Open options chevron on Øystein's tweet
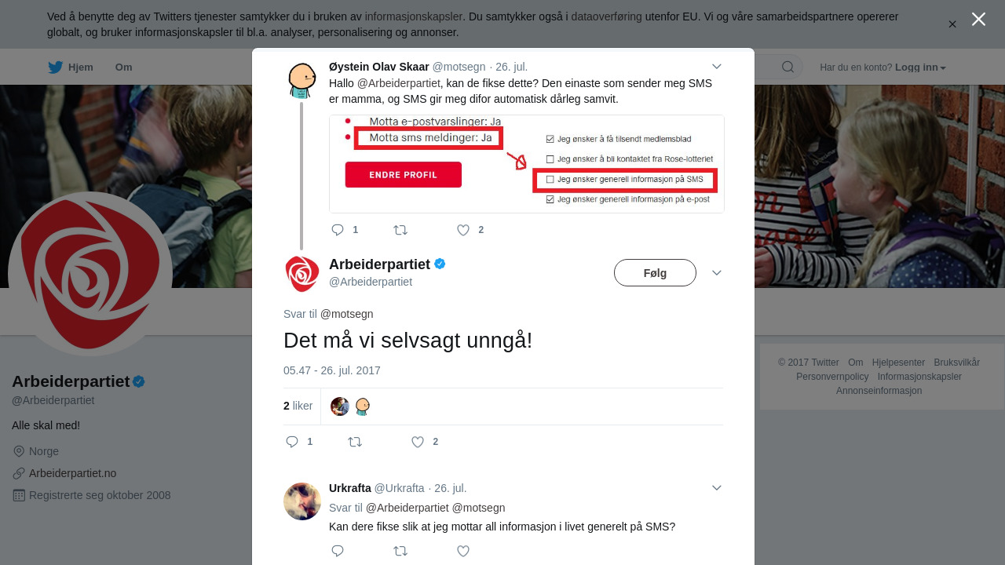Viewport: 1005px width, 565px height. click(x=716, y=67)
